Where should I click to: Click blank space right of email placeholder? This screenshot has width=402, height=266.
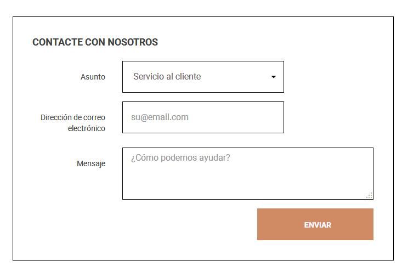(x=236, y=117)
